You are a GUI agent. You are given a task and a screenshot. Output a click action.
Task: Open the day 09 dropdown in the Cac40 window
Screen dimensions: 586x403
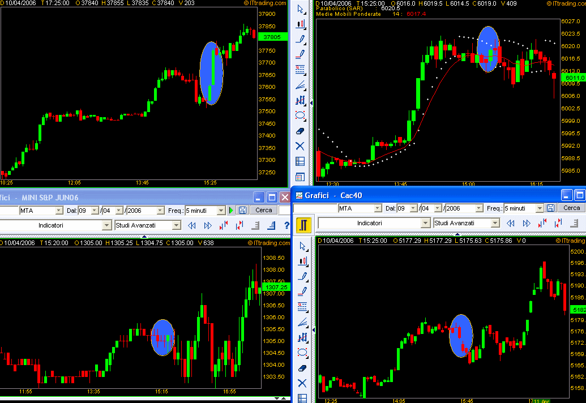click(x=413, y=208)
